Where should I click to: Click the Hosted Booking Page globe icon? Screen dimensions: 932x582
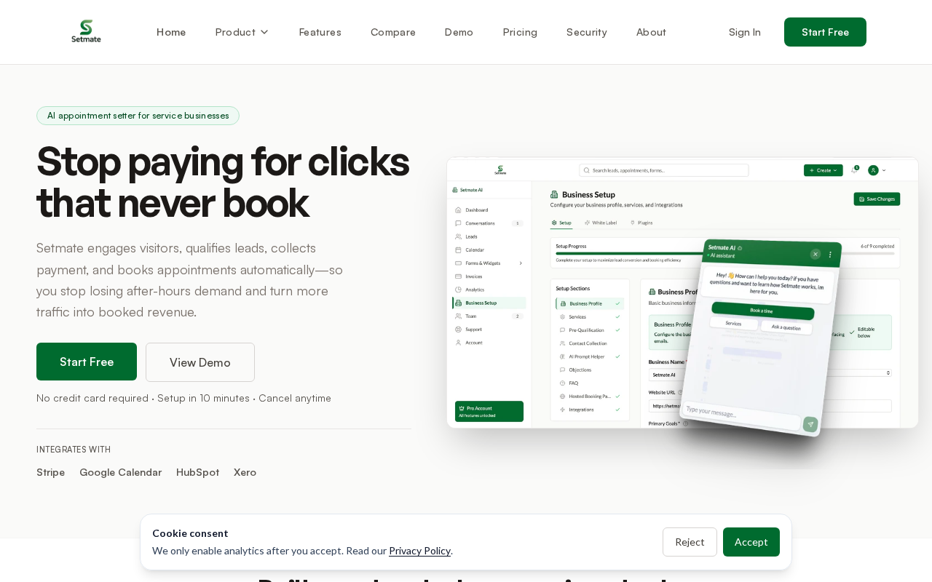click(562, 396)
